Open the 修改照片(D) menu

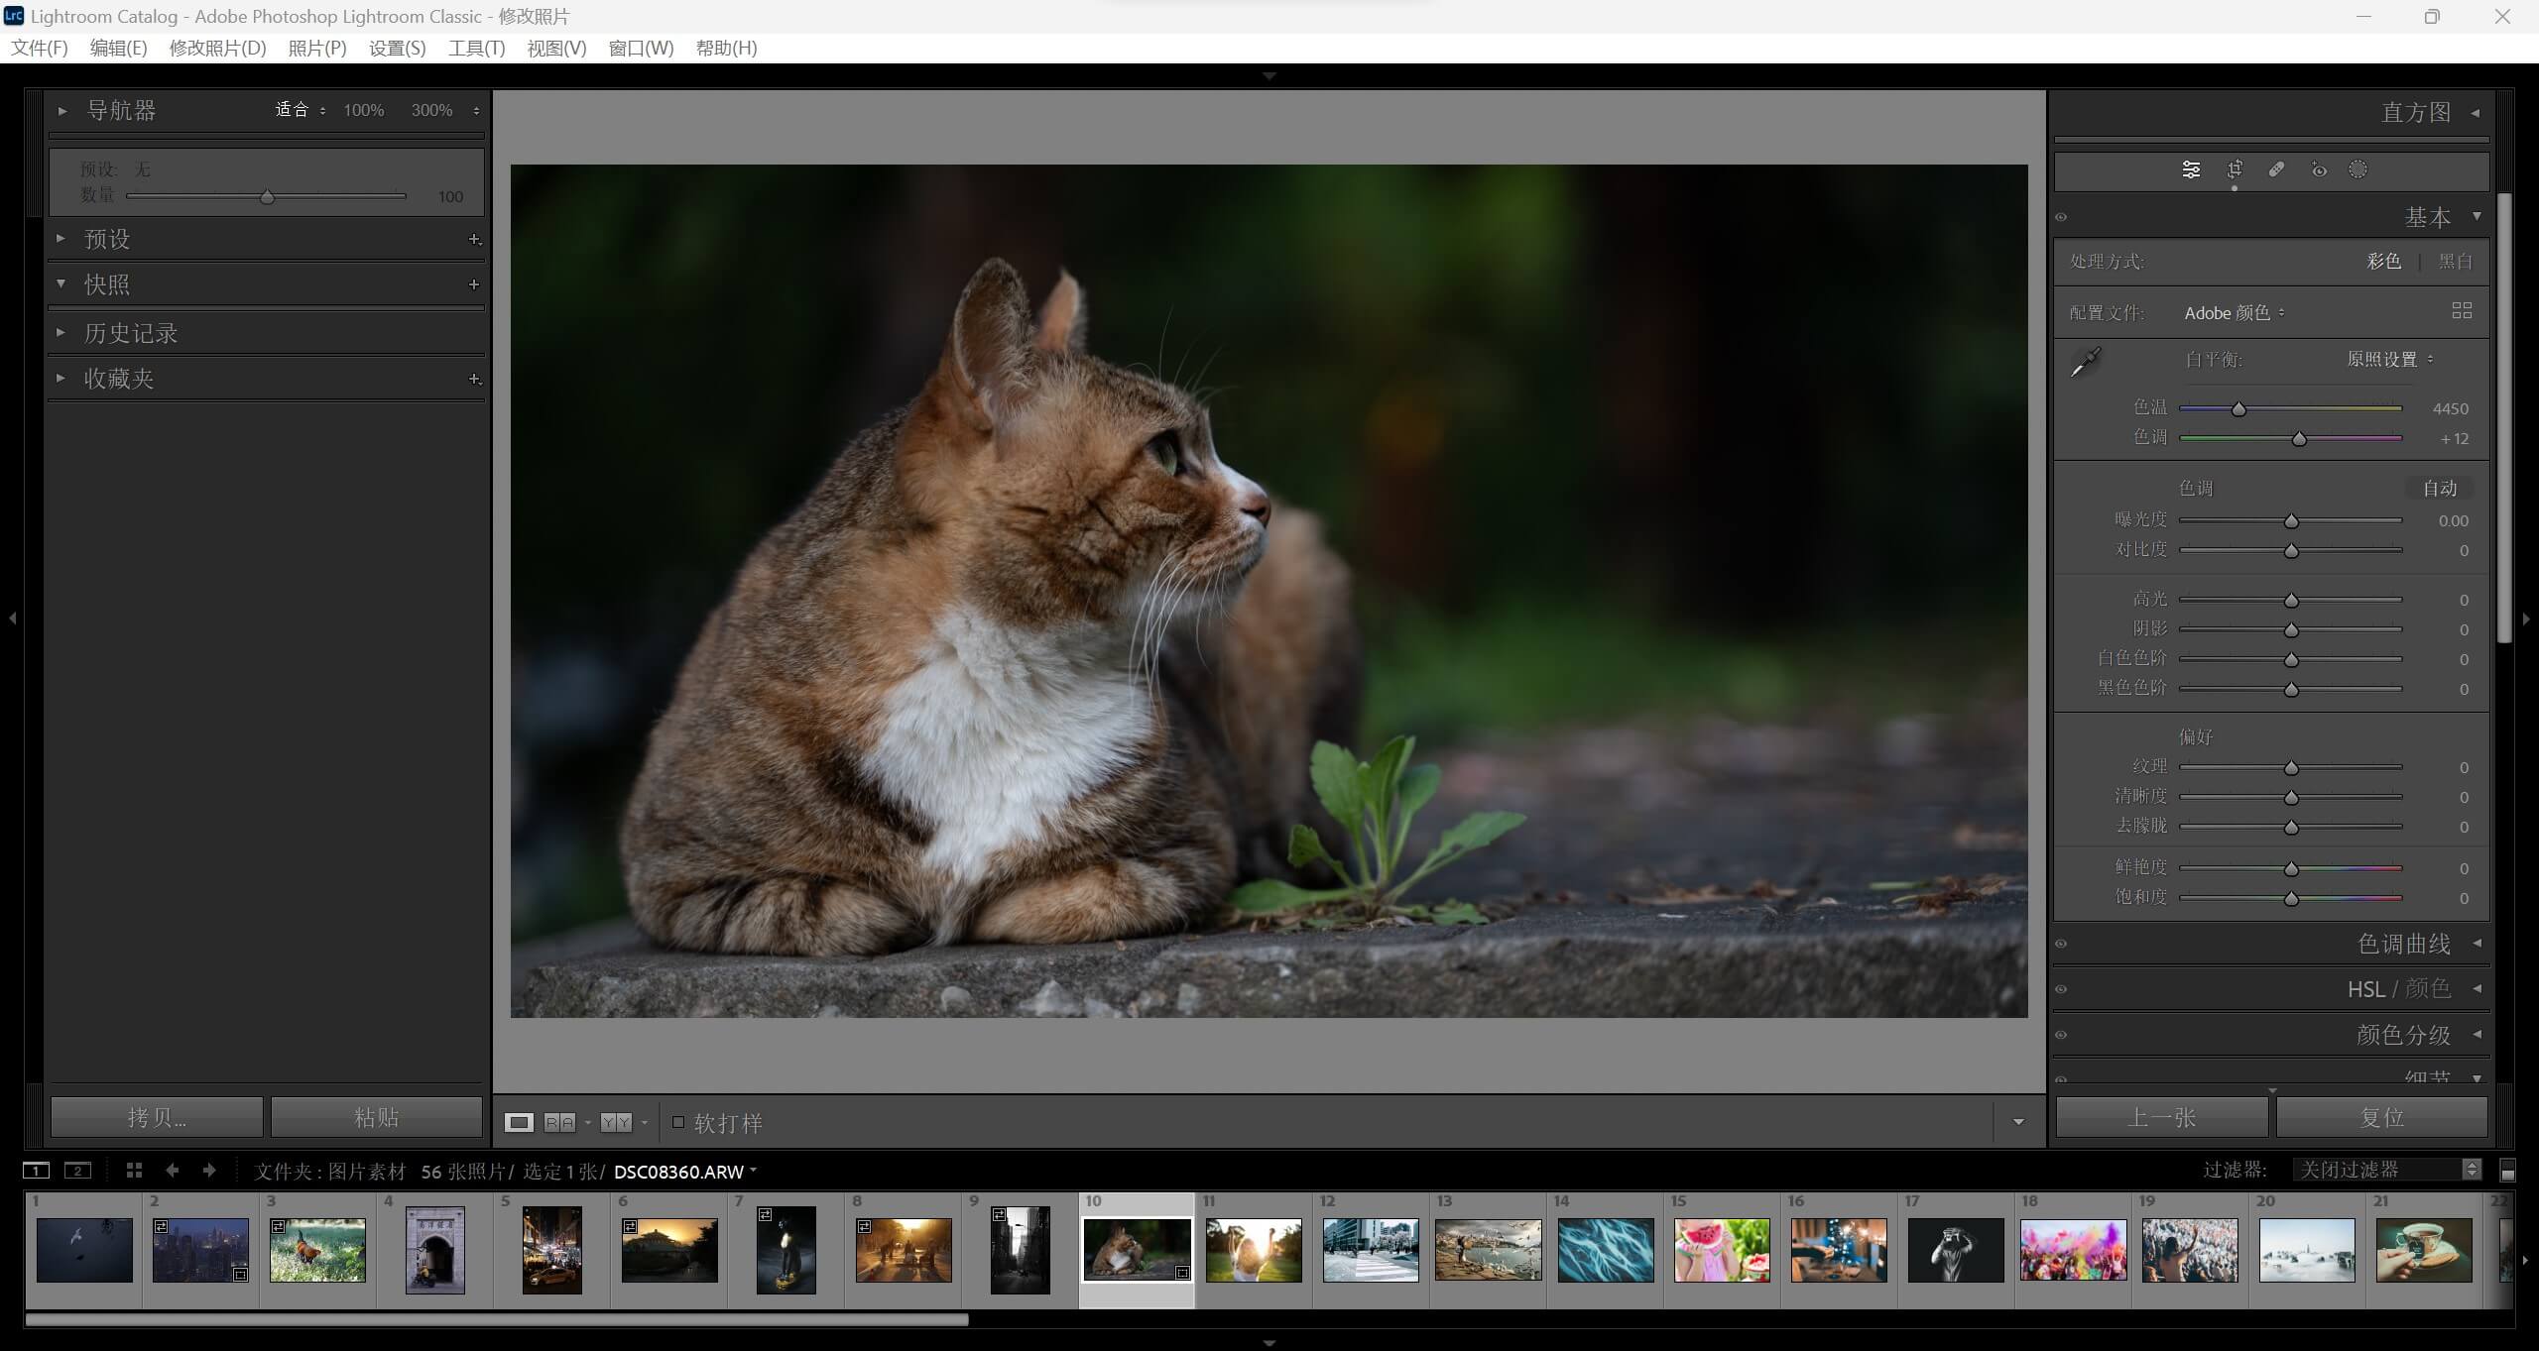tap(217, 48)
